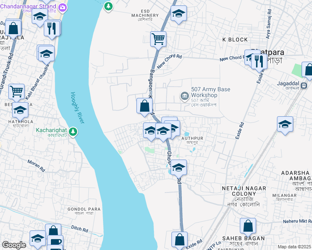Select the school marker below Authpur on Ghosh Rd

pos(179,167)
